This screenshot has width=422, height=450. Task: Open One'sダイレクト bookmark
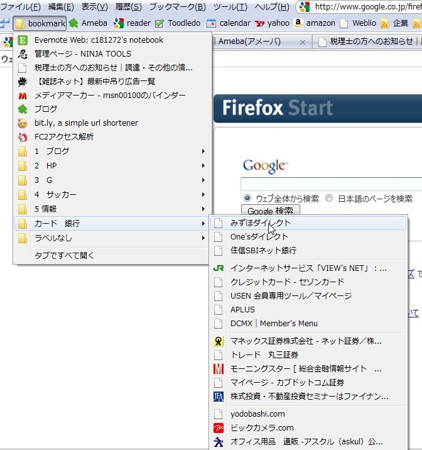[x=308, y=237]
